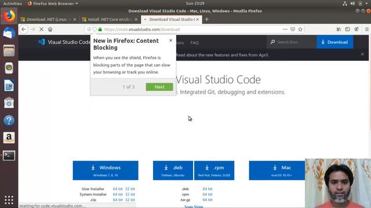Image resolution: width=371 pixels, height=208 pixels.
Task: Open the system menu dropdown arrow
Action: coord(367,3)
